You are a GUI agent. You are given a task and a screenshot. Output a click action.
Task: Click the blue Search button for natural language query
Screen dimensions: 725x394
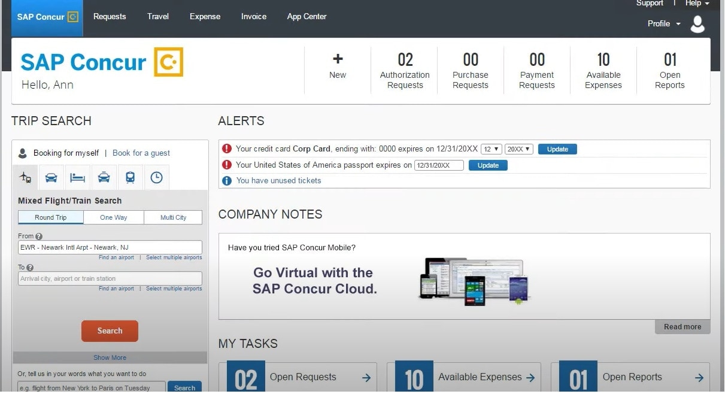click(184, 388)
